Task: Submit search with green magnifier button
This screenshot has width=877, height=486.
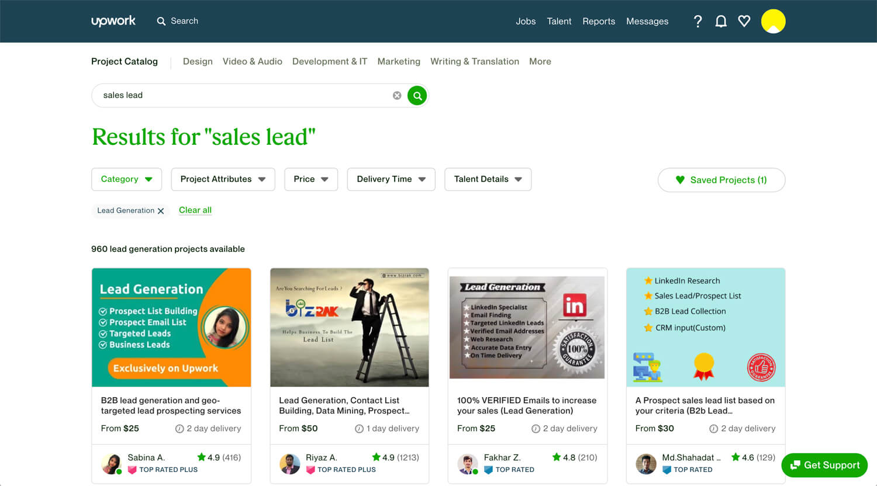Action: [x=417, y=95]
